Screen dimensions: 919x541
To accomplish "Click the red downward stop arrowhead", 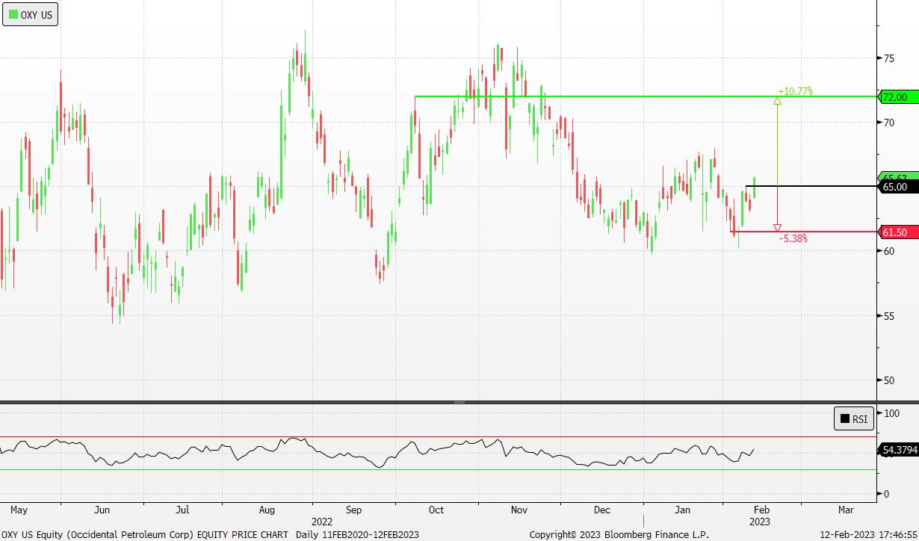I will pos(778,227).
